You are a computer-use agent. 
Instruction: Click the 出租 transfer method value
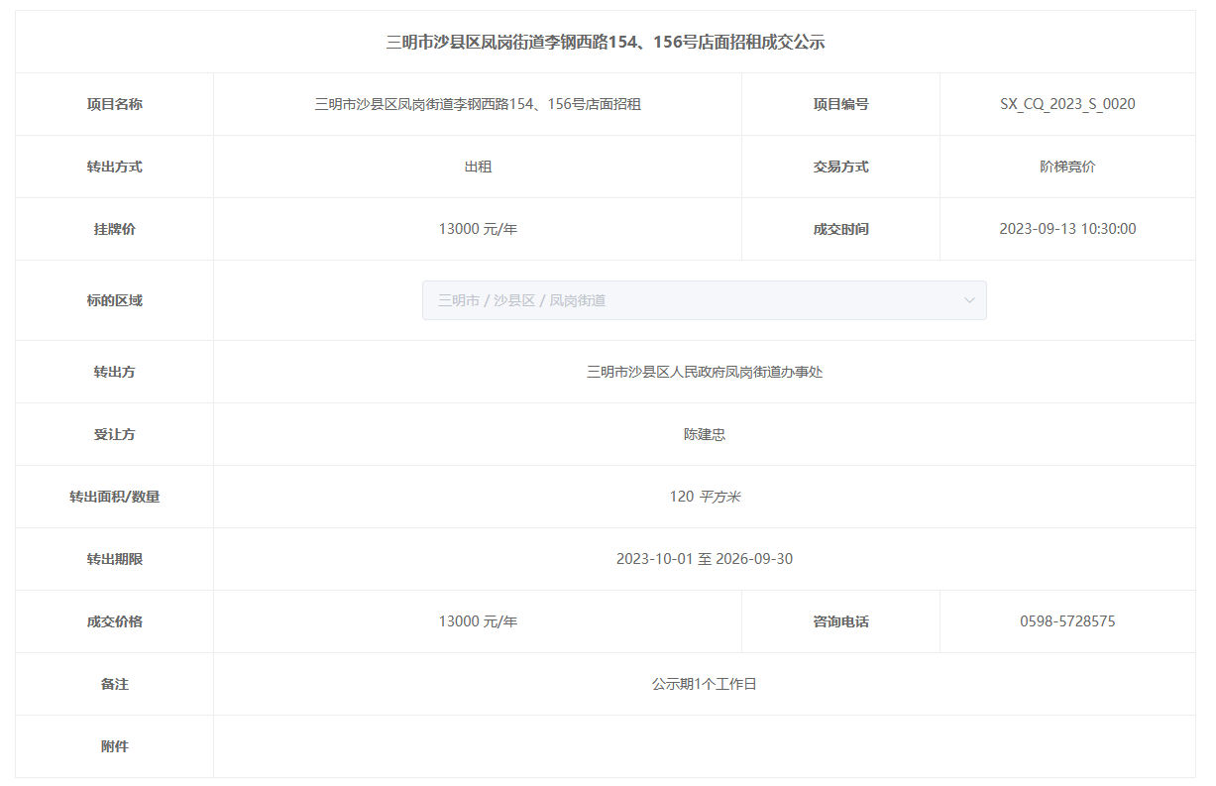click(x=478, y=167)
